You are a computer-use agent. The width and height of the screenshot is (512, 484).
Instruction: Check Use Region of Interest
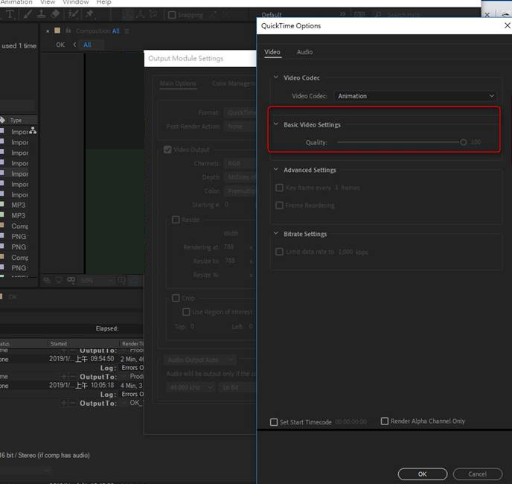(x=186, y=312)
